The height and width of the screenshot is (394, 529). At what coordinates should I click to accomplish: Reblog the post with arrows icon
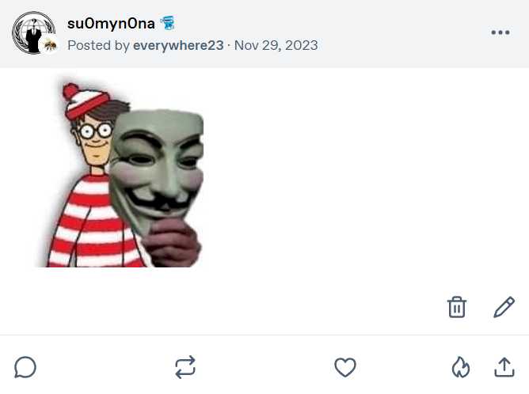(185, 367)
